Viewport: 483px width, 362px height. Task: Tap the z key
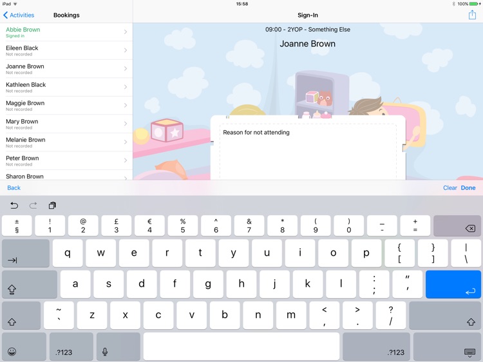pyautogui.click(x=92, y=316)
